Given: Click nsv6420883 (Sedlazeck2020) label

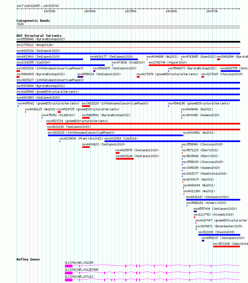Looking at the screenshot, I should [x=38, y=97].
